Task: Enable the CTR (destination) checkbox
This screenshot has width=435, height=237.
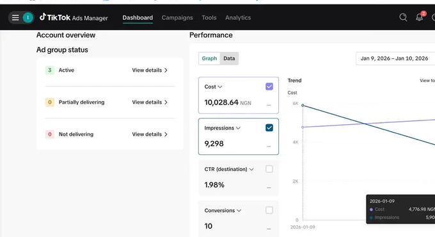Action: click(x=269, y=169)
